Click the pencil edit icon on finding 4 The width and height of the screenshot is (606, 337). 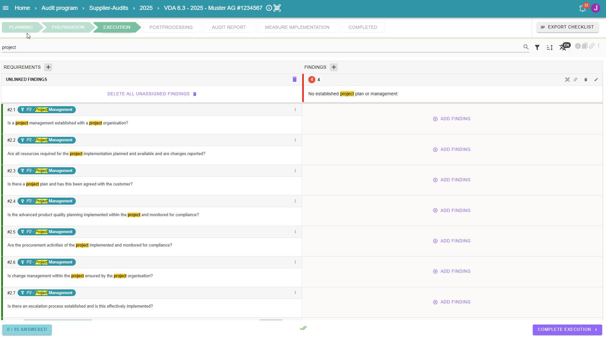596,80
